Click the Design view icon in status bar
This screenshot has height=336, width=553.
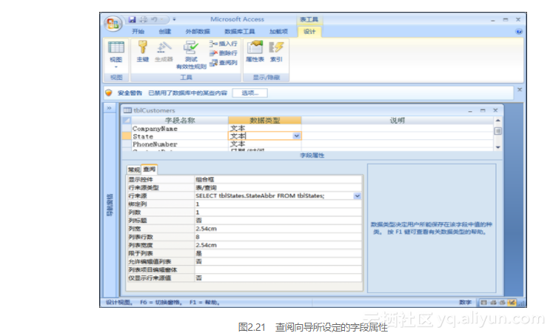(512, 303)
